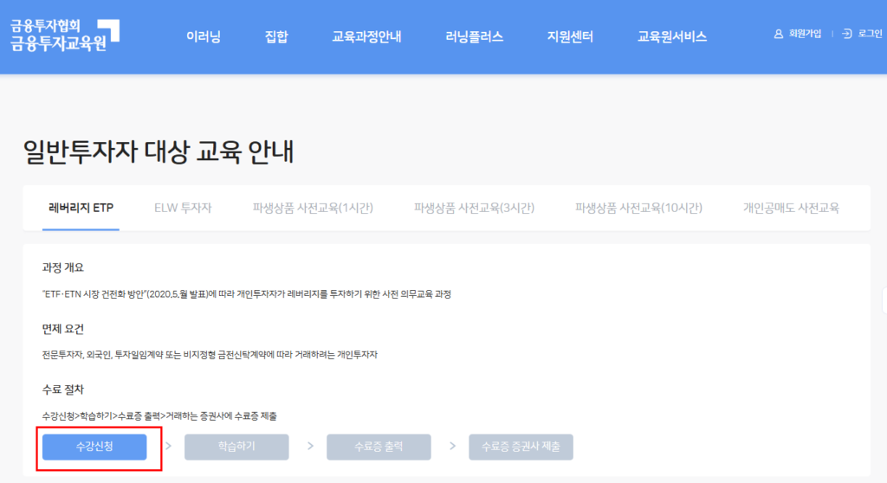Switch to the 파생상품 사전교육(3시간) tab
This screenshot has width=887, height=483.
[x=474, y=208]
